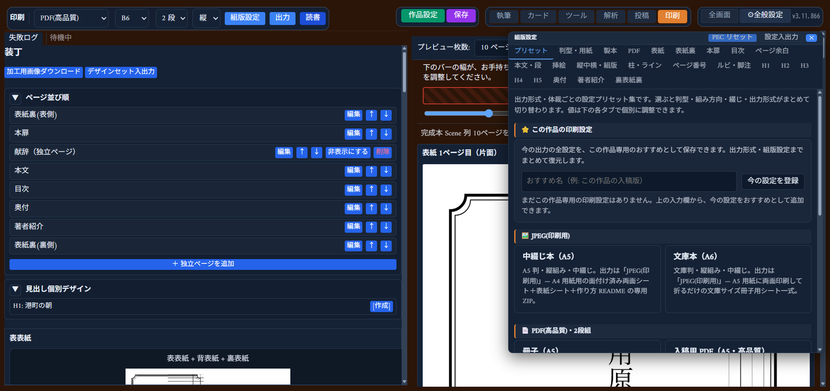Select the ルビ・脚注 tab
The image size is (830, 391).
point(734,66)
